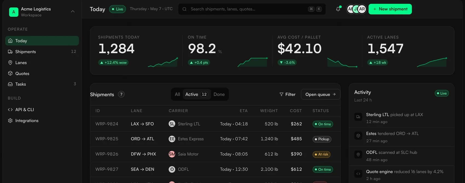The width and height of the screenshot is (465, 183).
Task: Click On time status for WRP-9824
Action: (x=323, y=124)
